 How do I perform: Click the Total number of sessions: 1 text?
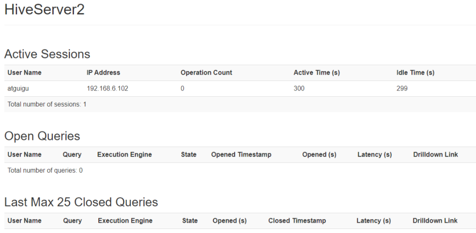click(x=47, y=104)
